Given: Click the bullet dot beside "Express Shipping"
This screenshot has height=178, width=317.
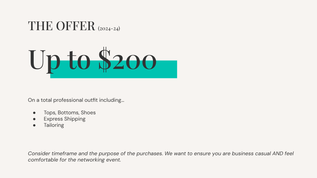Looking at the screenshot, I should 34,119.
